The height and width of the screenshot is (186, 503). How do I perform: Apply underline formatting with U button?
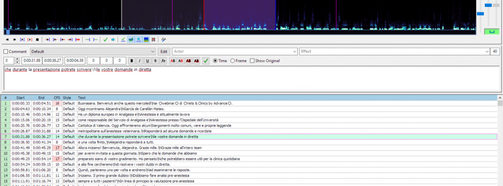pos(147,61)
